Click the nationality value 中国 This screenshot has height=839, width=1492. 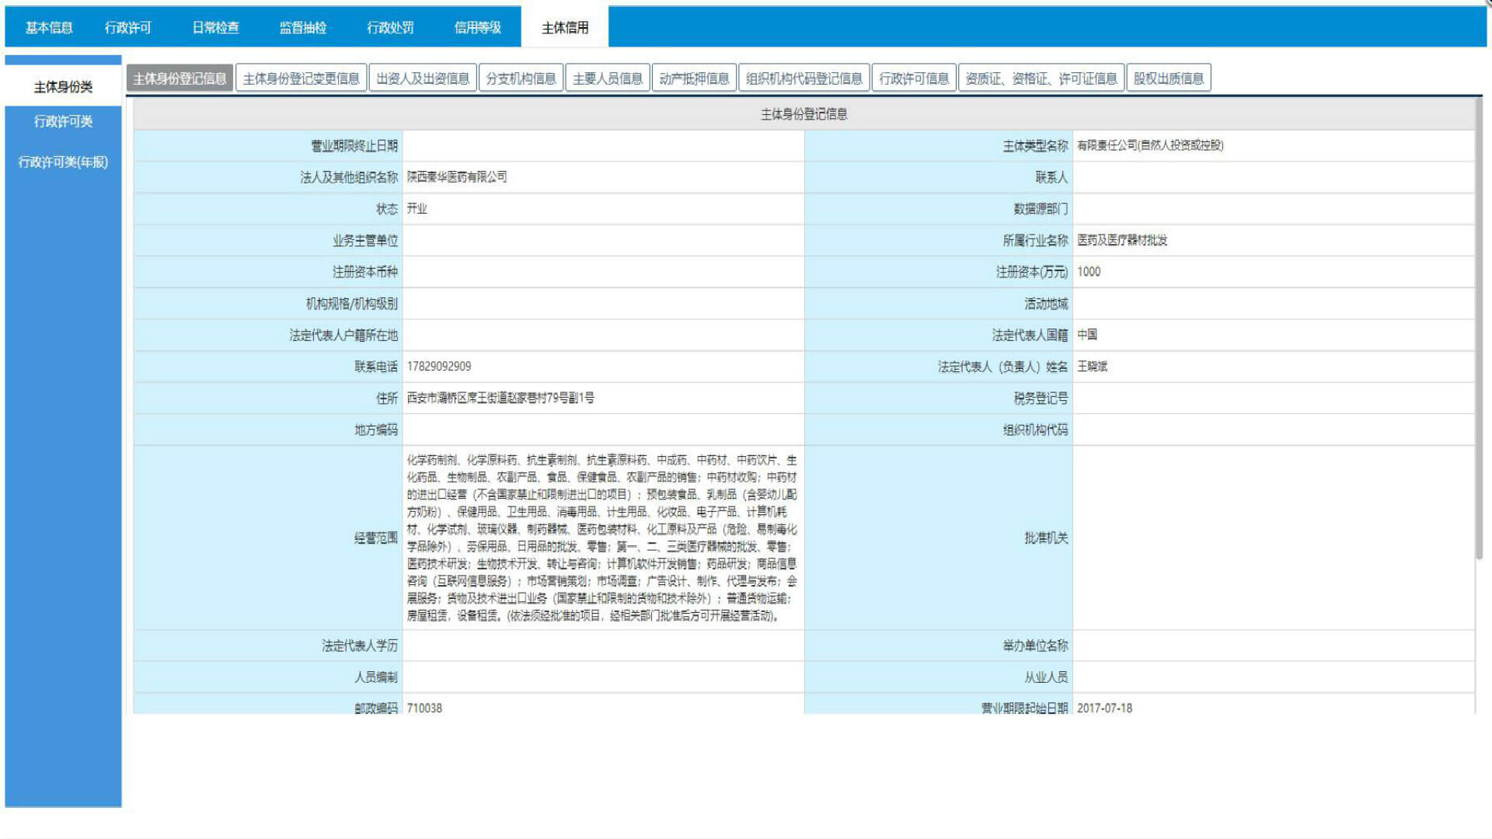coord(1087,335)
